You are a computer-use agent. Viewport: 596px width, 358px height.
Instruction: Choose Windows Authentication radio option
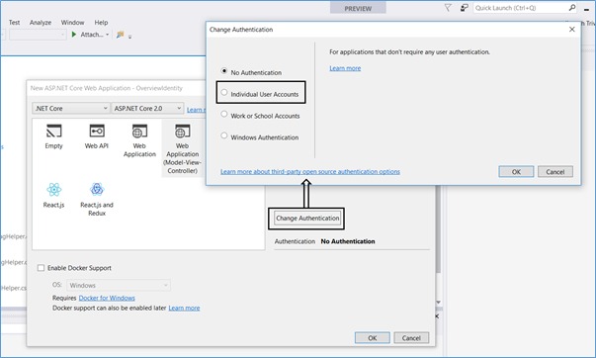coord(224,135)
